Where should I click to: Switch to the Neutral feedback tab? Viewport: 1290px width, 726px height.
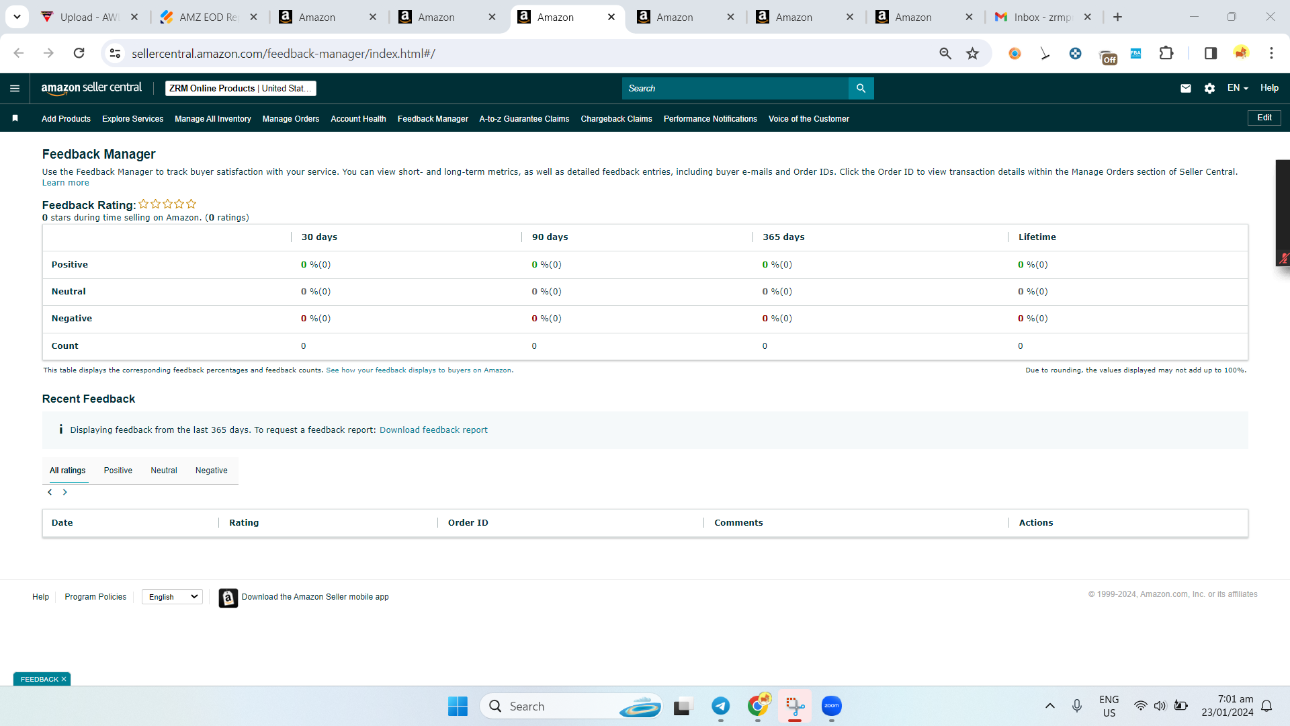click(x=164, y=471)
